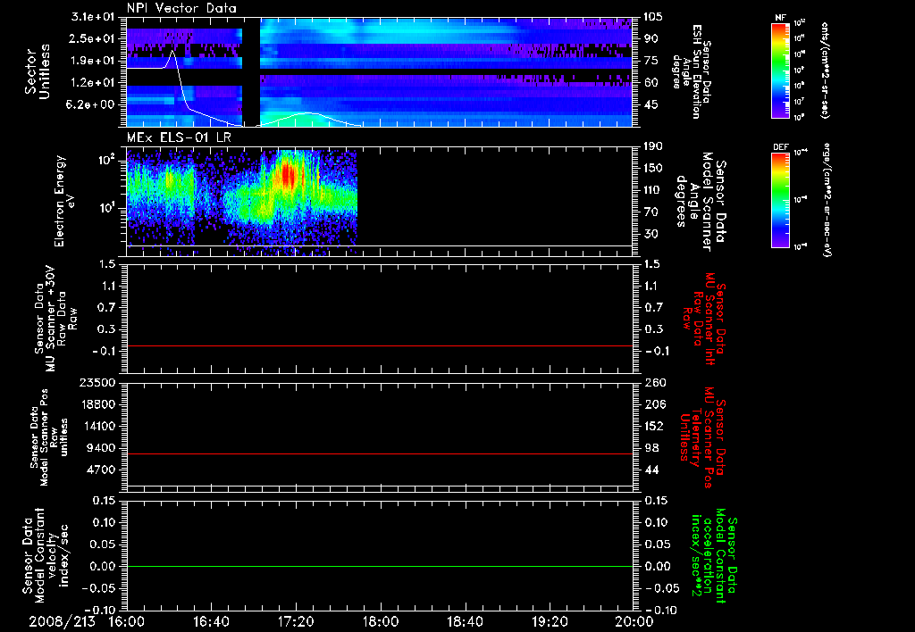Viewport: 915px width, 632px height.
Task: Click the red MU Scanner +30V line
Action: coord(379,345)
